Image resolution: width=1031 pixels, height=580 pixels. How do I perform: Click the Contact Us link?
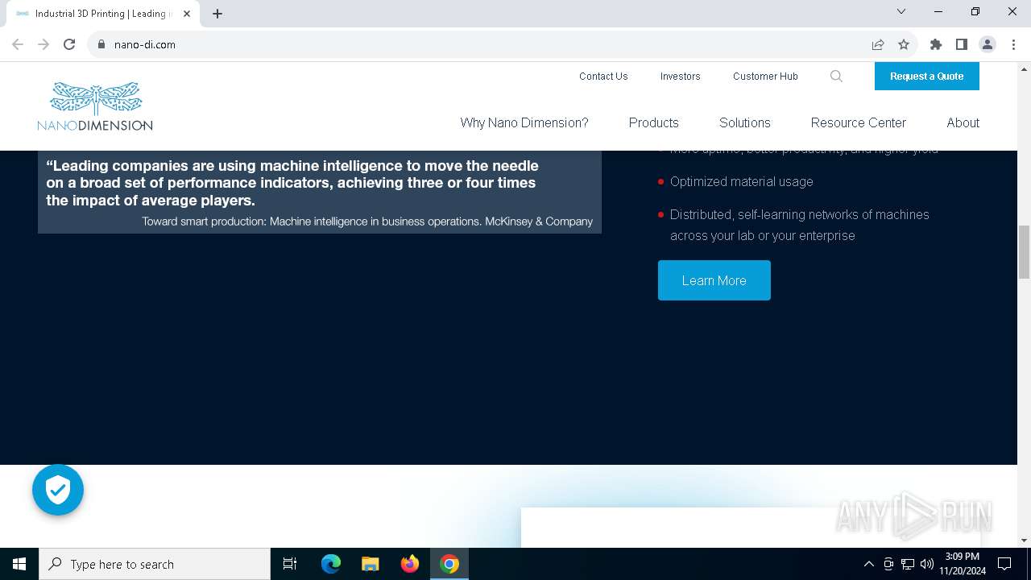[x=603, y=76]
